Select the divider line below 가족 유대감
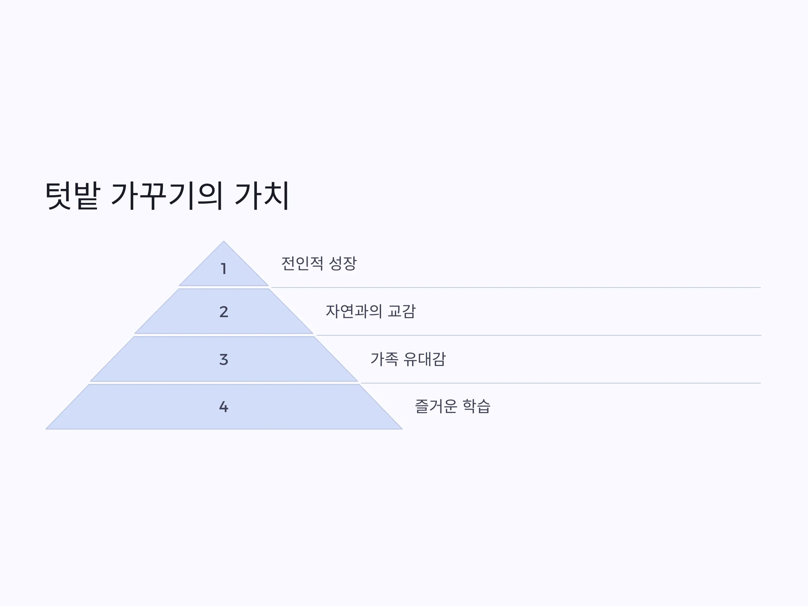 coord(561,383)
